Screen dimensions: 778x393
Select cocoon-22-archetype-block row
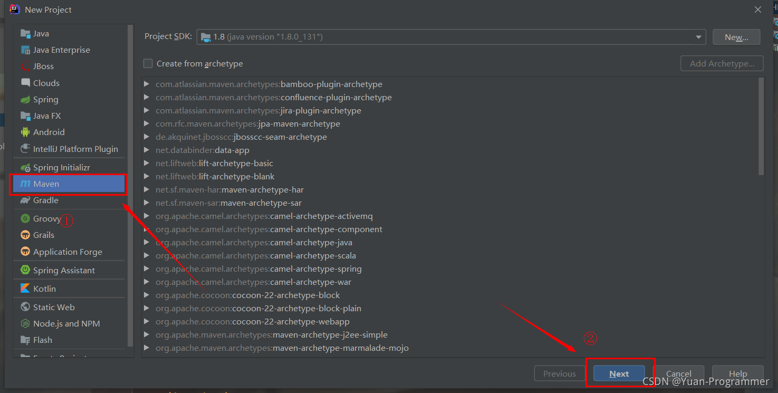(x=450, y=295)
